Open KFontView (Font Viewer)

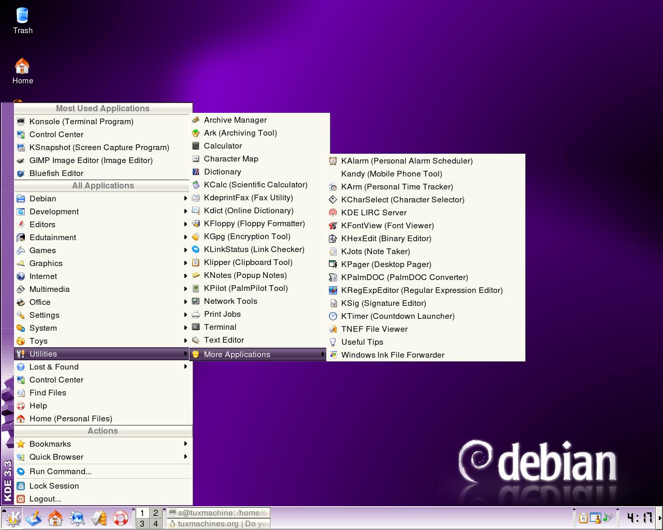[x=426, y=226]
